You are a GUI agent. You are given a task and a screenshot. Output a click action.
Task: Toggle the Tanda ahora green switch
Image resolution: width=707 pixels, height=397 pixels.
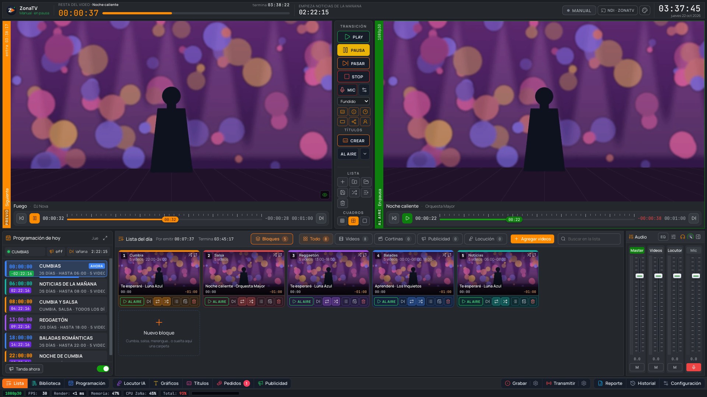[103, 369]
